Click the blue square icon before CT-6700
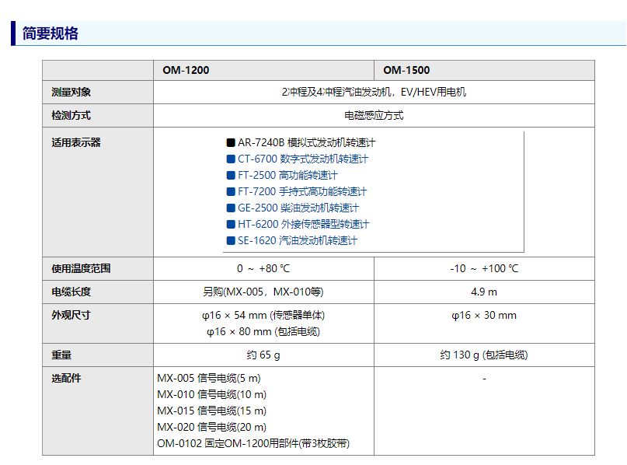The height and width of the screenshot is (465, 627). pyautogui.click(x=231, y=159)
